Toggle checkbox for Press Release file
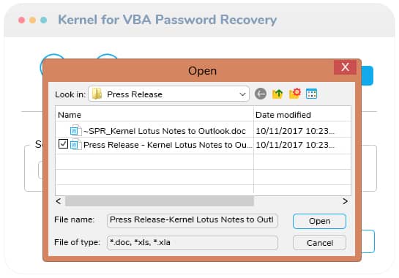The height and width of the screenshot is (278, 399). (63, 144)
